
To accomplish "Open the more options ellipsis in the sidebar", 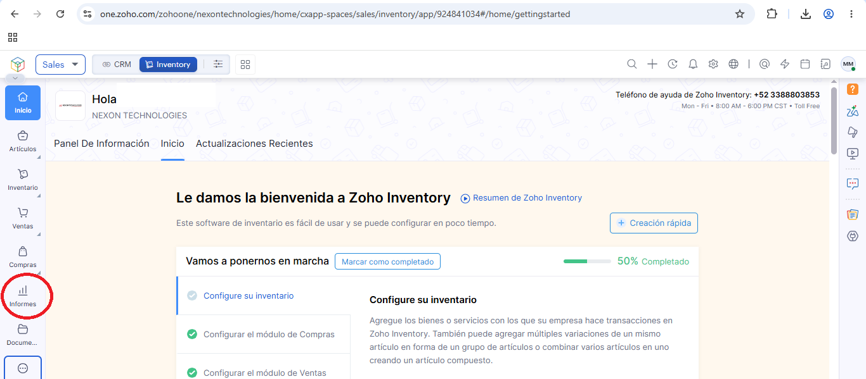I will (23, 368).
